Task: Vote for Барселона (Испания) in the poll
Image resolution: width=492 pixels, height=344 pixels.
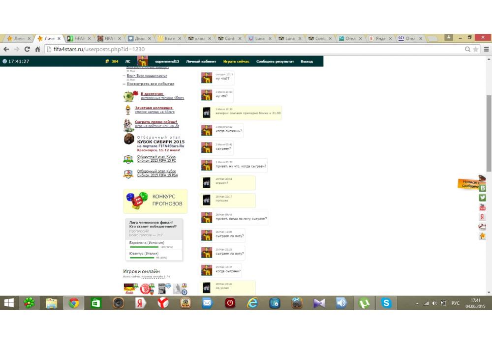Action: pos(146,243)
